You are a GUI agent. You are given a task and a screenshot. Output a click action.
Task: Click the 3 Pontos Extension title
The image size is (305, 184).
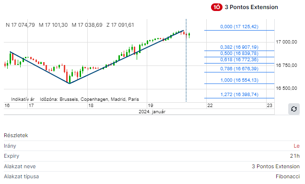(251, 7)
